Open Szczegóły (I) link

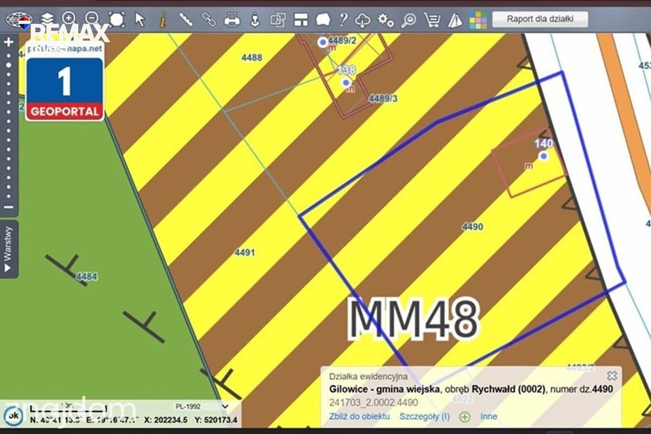click(424, 416)
